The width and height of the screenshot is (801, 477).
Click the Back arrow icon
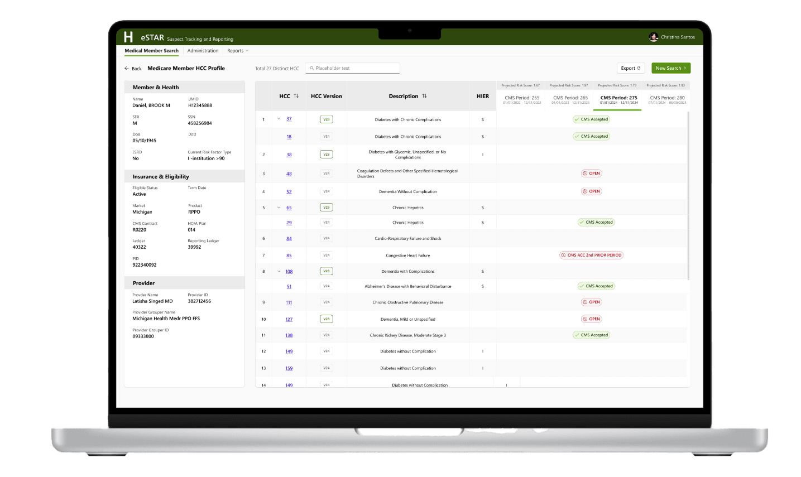(127, 68)
